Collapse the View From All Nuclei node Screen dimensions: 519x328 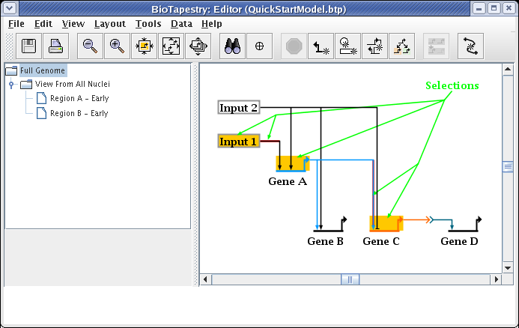tap(11, 85)
